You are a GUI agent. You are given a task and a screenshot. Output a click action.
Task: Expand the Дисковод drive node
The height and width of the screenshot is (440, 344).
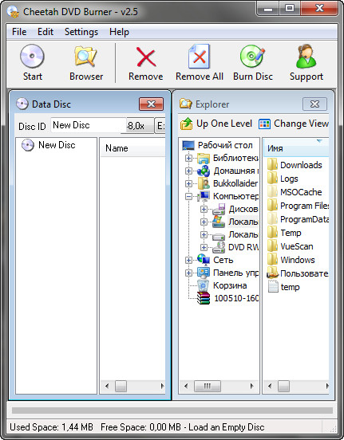[204, 210]
